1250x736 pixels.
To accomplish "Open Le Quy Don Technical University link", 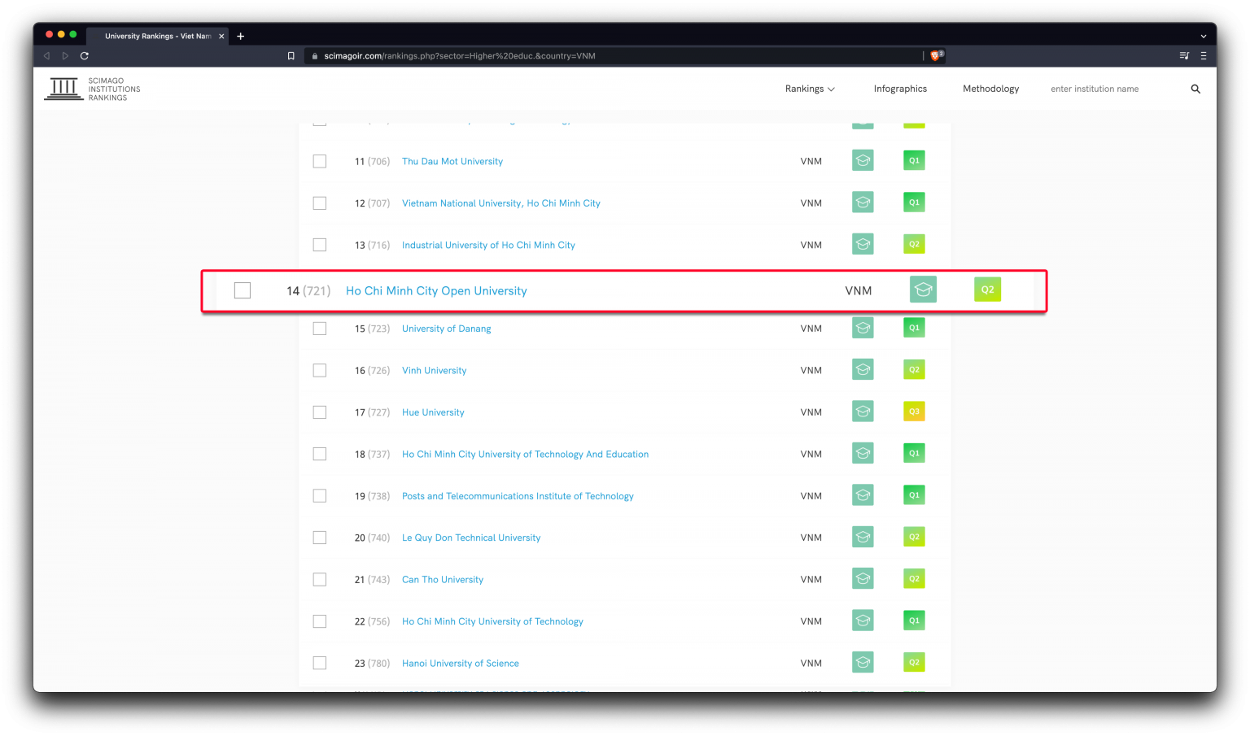I will click(x=471, y=538).
